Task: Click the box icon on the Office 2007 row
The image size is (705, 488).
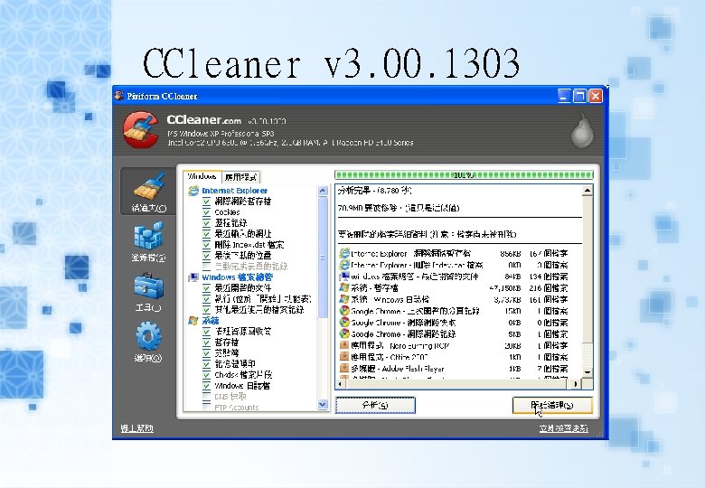Action: point(344,357)
